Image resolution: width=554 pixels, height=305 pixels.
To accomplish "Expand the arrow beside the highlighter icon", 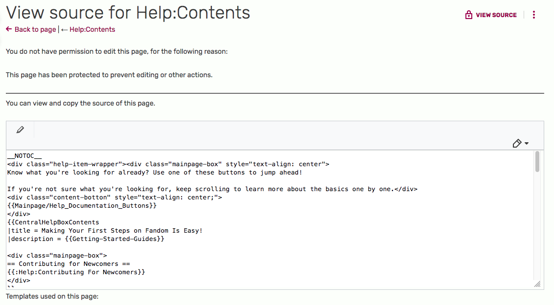I will [527, 143].
